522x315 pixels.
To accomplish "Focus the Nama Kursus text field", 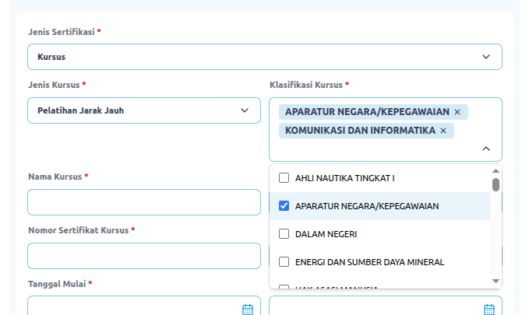I will click(143, 202).
